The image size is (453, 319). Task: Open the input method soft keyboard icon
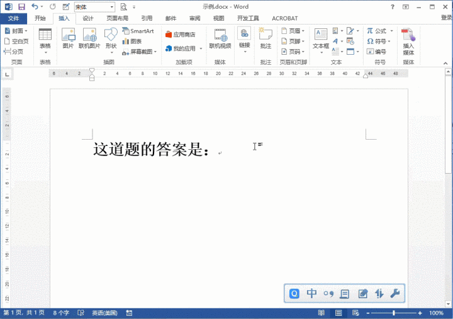[x=344, y=294]
